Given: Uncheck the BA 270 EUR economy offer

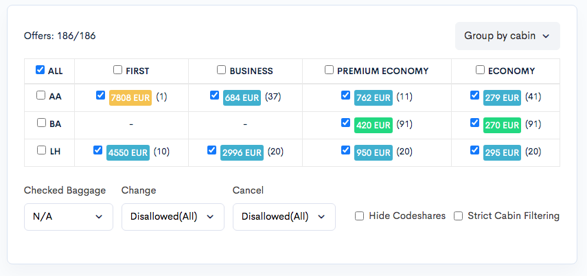Looking at the screenshot, I should tap(474, 123).
